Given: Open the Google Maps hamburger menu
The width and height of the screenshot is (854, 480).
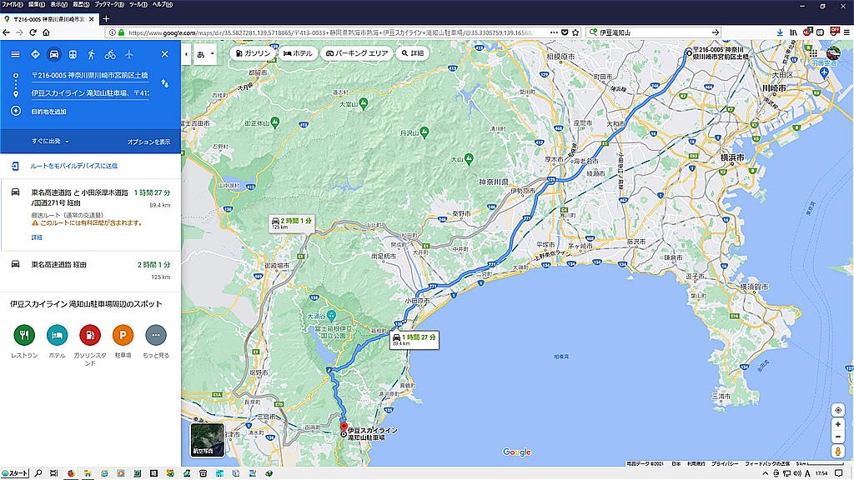Looking at the screenshot, I should pos(15,54).
